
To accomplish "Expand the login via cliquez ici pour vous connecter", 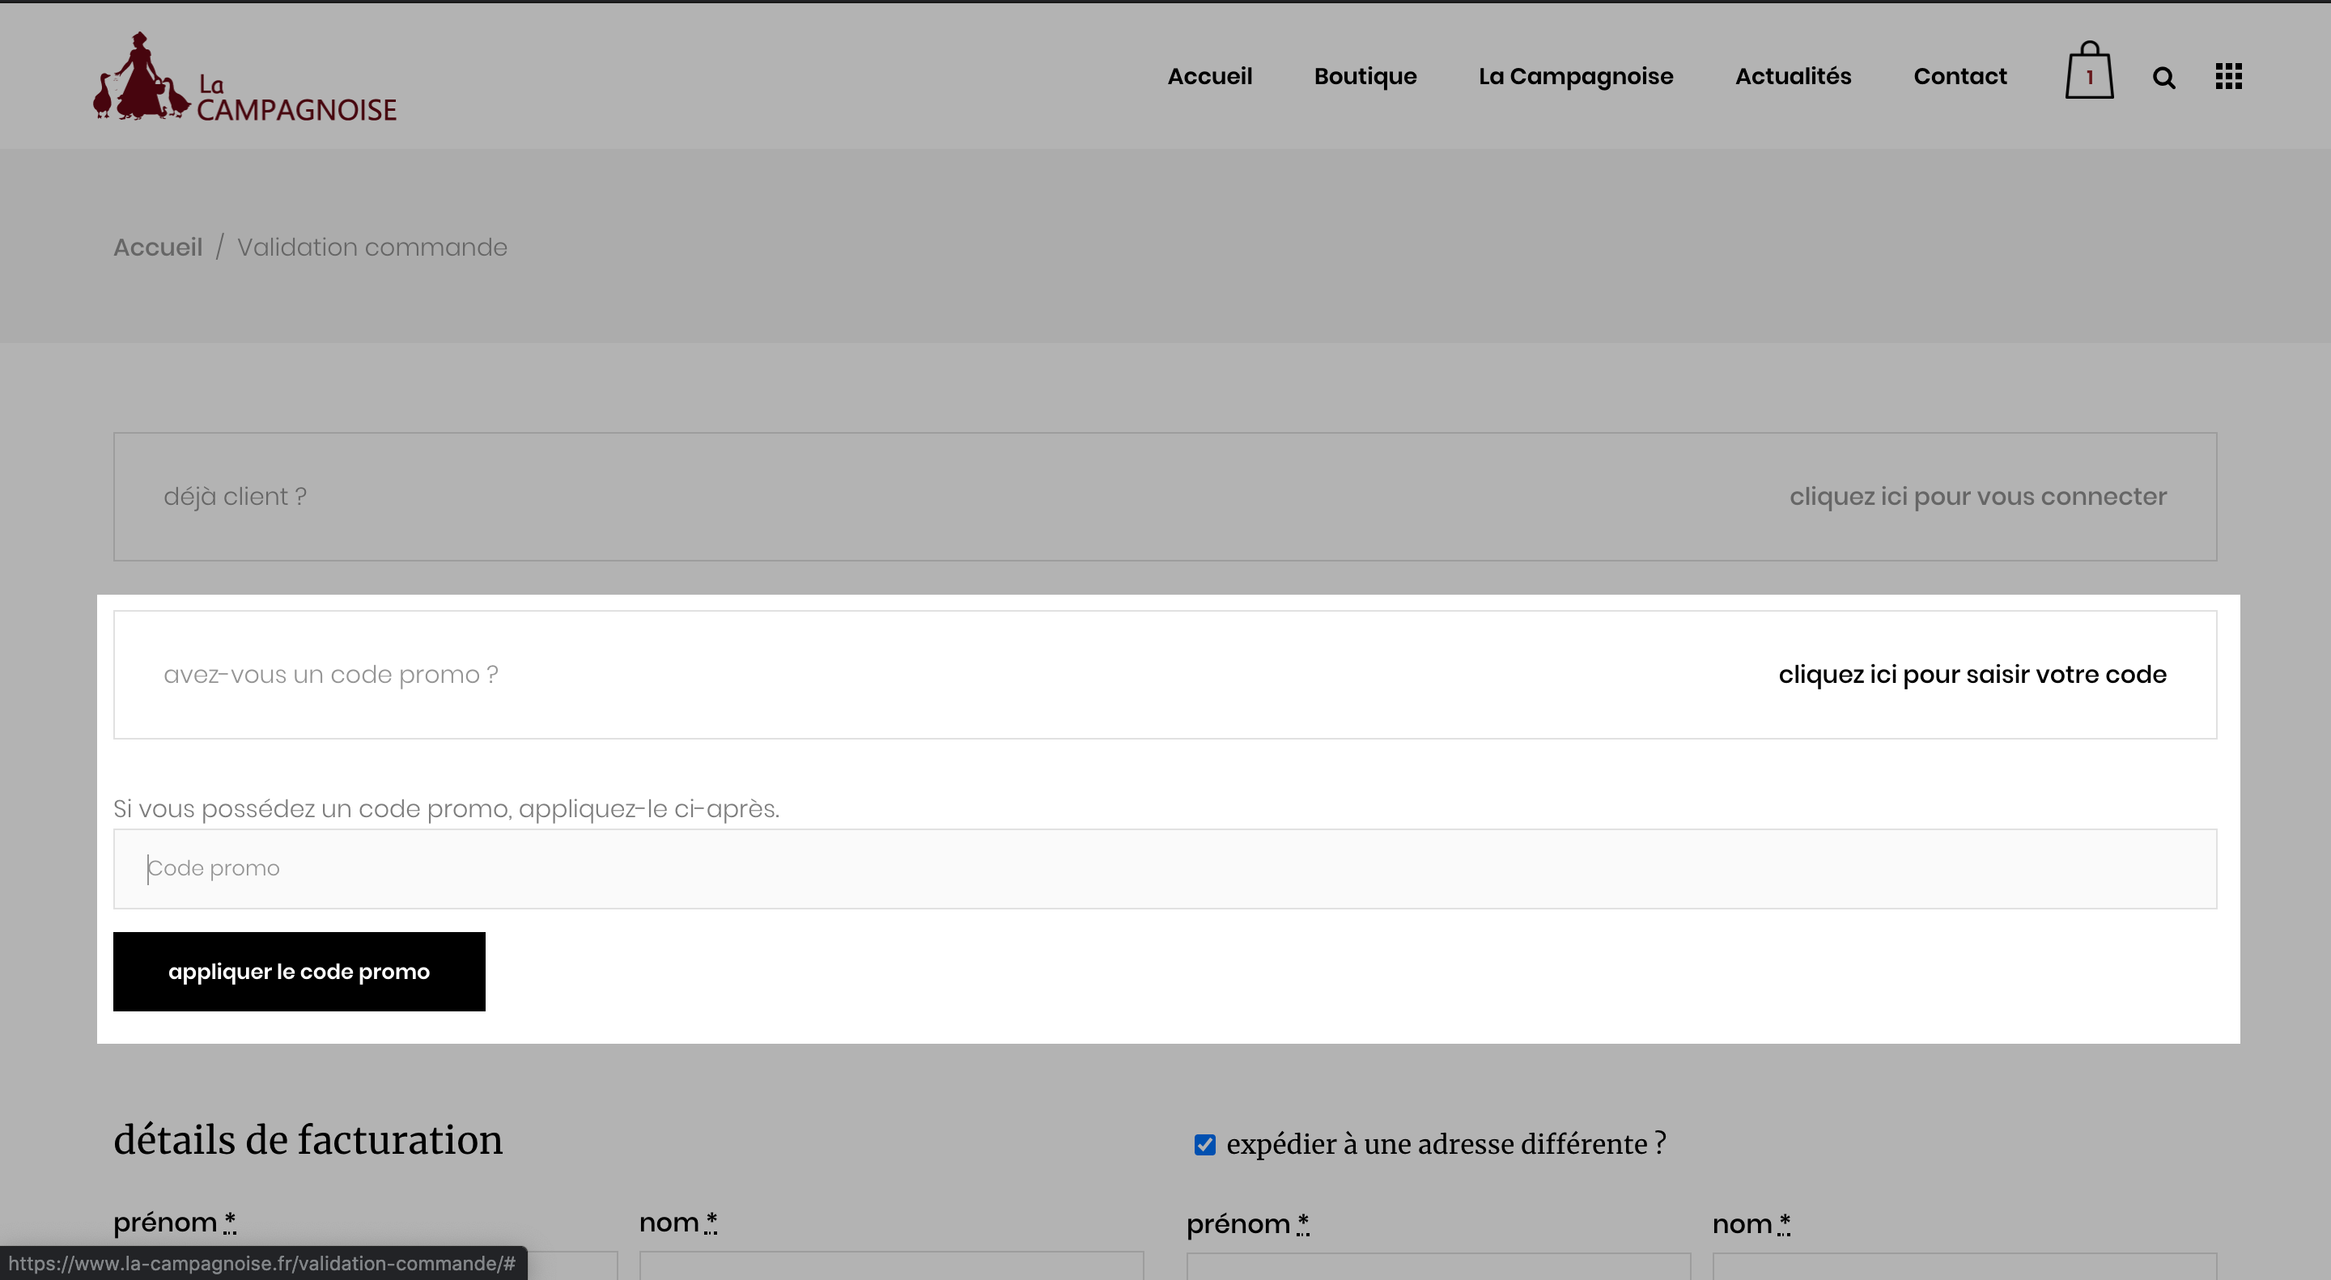I will [x=1977, y=497].
